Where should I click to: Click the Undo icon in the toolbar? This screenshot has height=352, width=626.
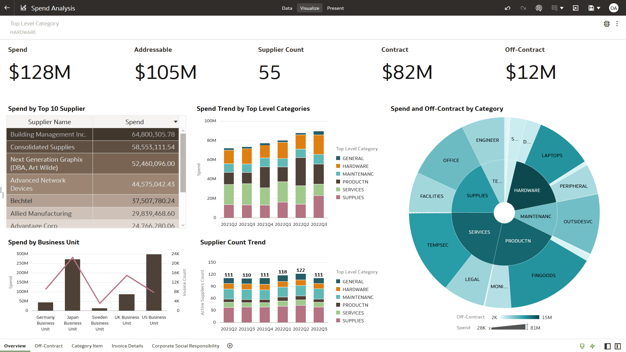tap(508, 8)
